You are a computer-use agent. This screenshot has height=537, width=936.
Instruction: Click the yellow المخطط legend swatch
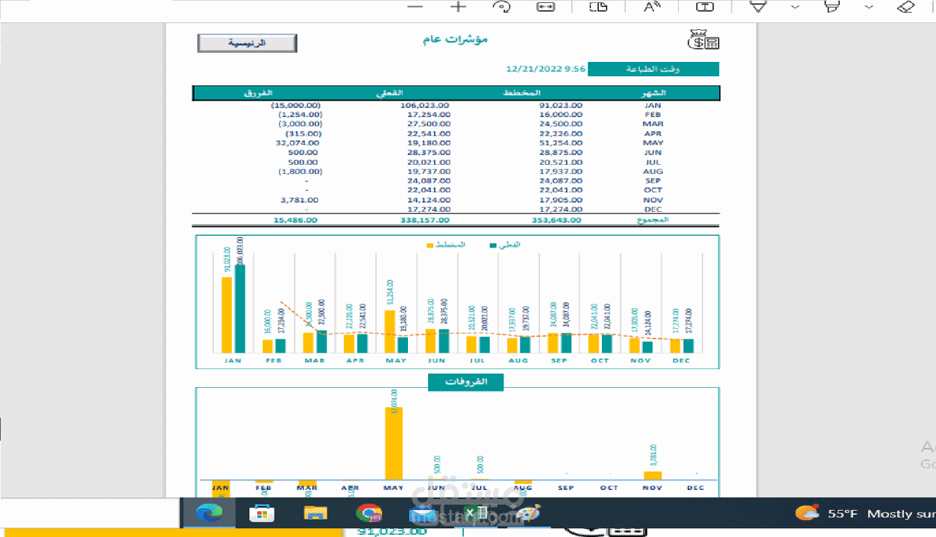(x=430, y=245)
